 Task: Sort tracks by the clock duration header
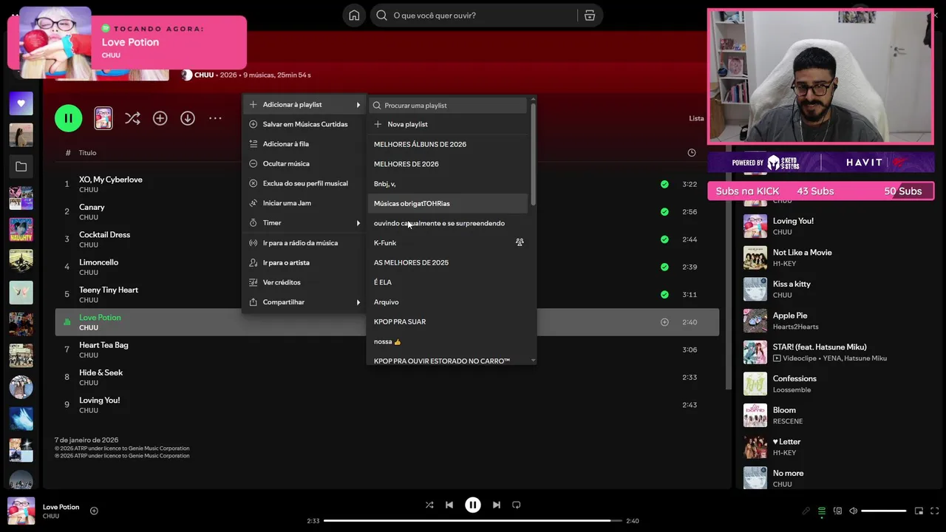pos(692,153)
